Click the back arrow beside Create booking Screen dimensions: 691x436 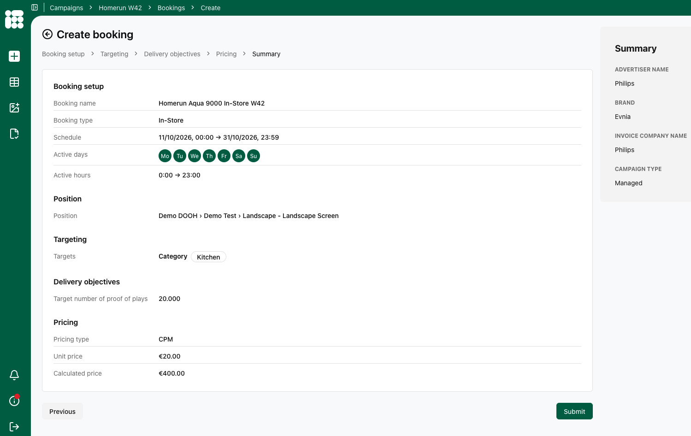[47, 35]
